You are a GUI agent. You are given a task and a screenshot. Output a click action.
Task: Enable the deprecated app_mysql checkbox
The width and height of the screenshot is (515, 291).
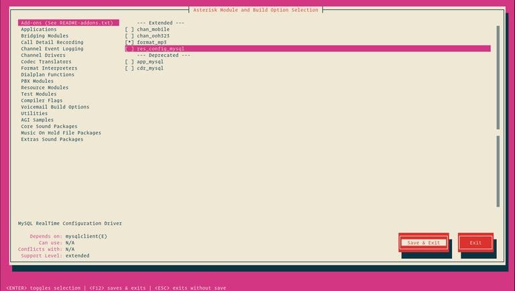(129, 62)
